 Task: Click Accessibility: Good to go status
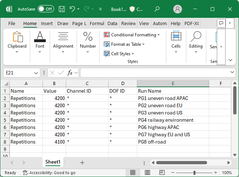click(49, 173)
